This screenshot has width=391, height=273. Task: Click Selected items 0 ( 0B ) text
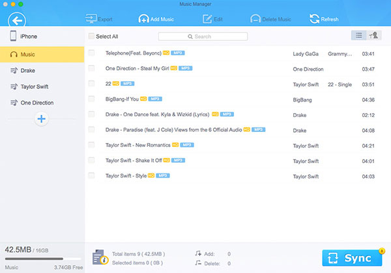138,263
